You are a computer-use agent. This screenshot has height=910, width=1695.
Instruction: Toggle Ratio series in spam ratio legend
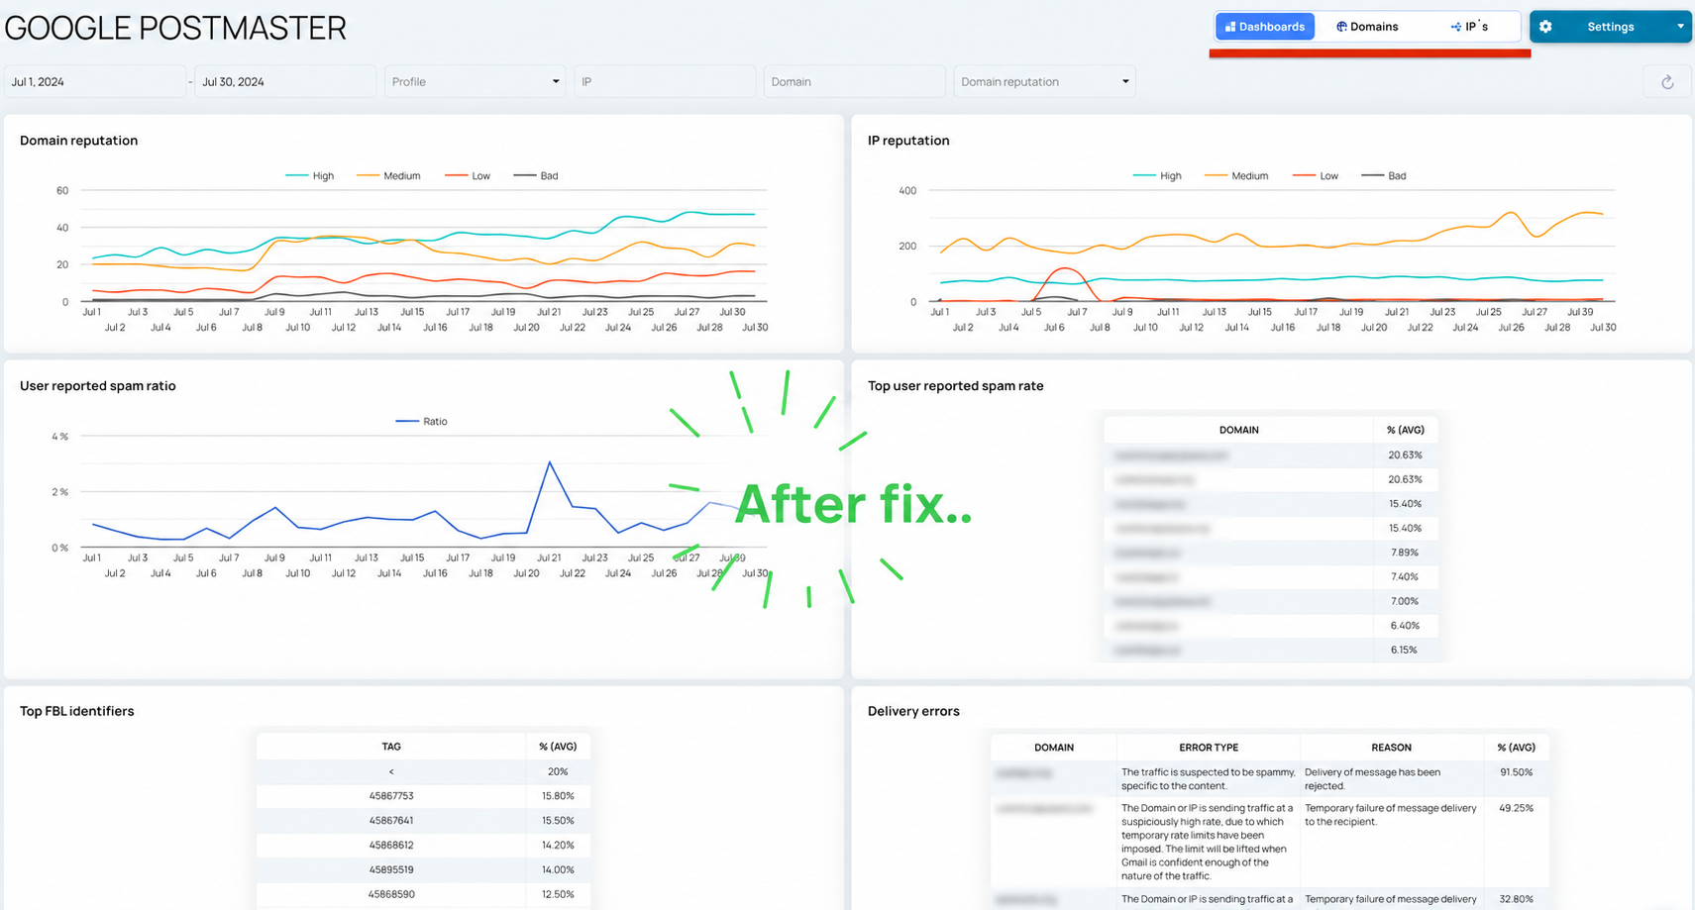[x=422, y=422]
